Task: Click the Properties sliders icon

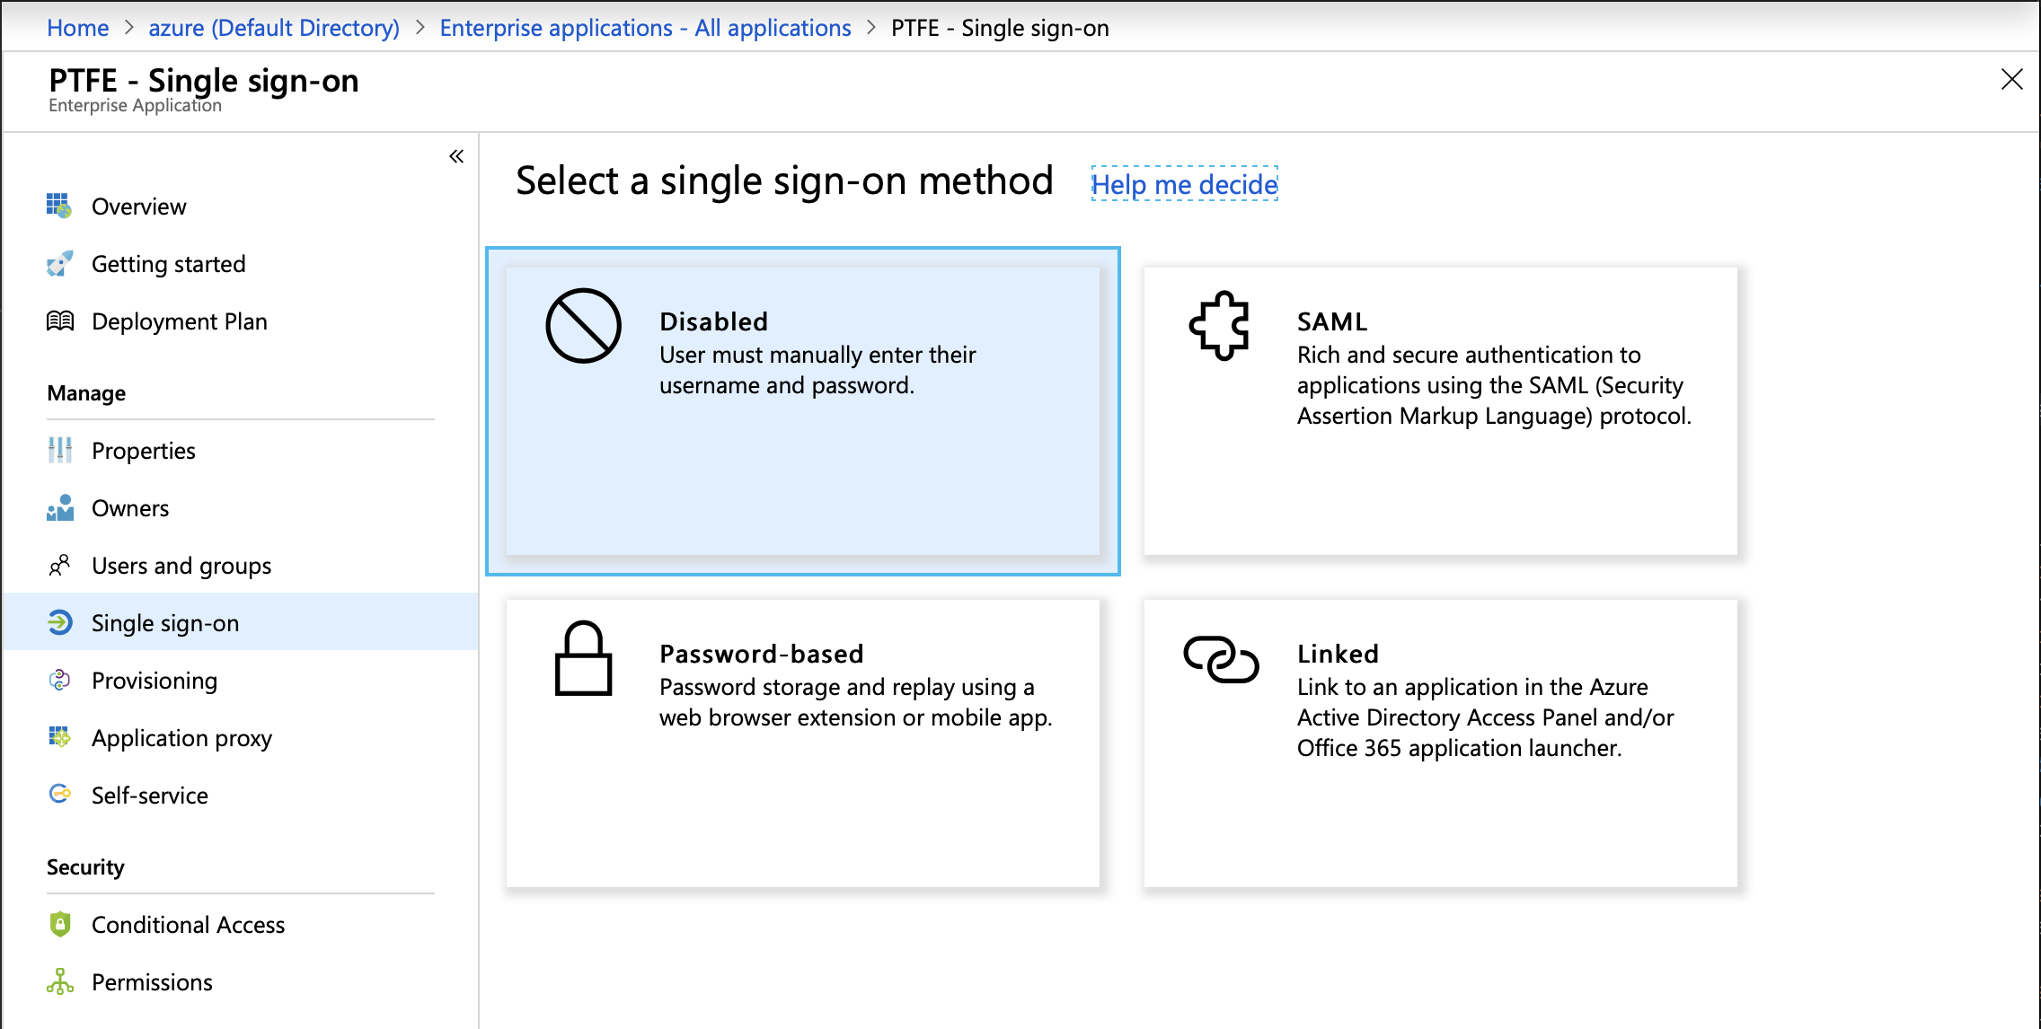Action: tap(59, 450)
